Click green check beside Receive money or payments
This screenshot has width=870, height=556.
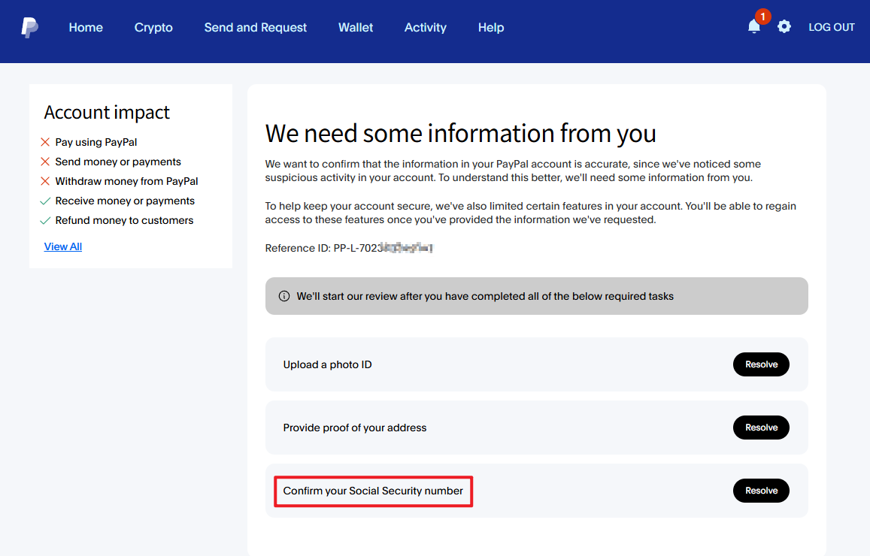click(45, 201)
